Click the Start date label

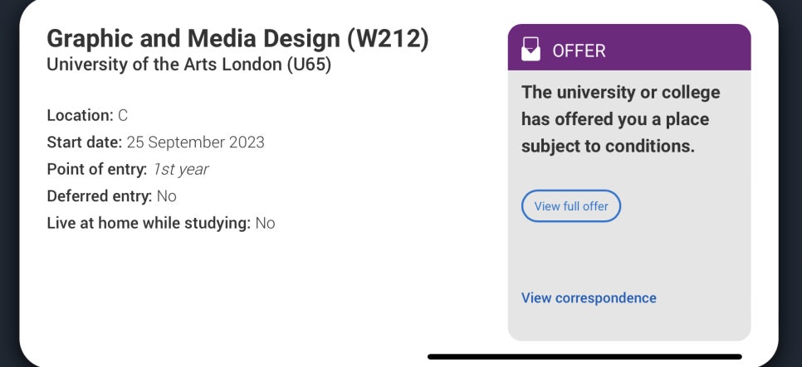click(85, 142)
